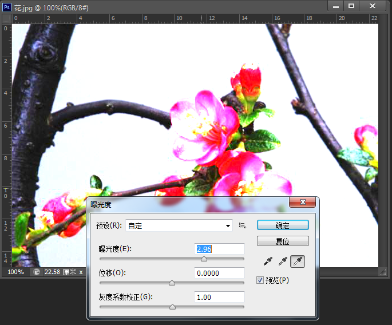Screen dimensions: 392x325
Task: Click the Photoshop Ps icon in title bar
Action: click(7, 5)
